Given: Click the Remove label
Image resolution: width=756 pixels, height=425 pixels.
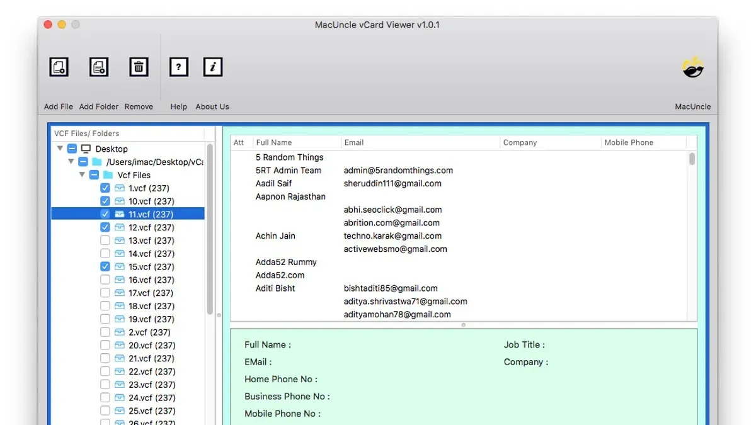Looking at the screenshot, I should 139,107.
